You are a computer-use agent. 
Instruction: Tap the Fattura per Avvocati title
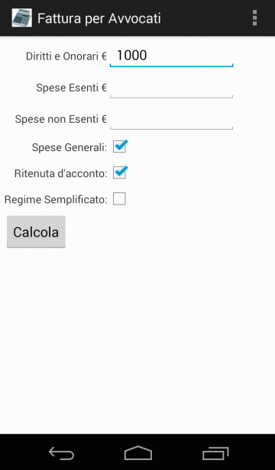[99, 18]
